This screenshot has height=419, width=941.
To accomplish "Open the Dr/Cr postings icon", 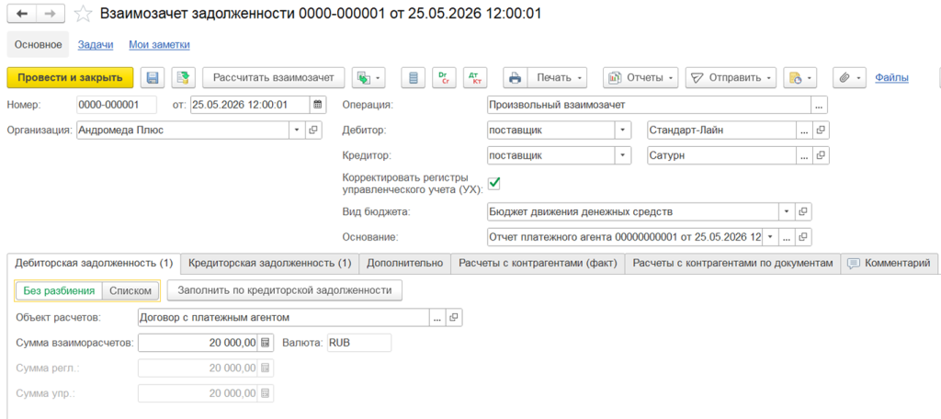I will click(444, 77).
